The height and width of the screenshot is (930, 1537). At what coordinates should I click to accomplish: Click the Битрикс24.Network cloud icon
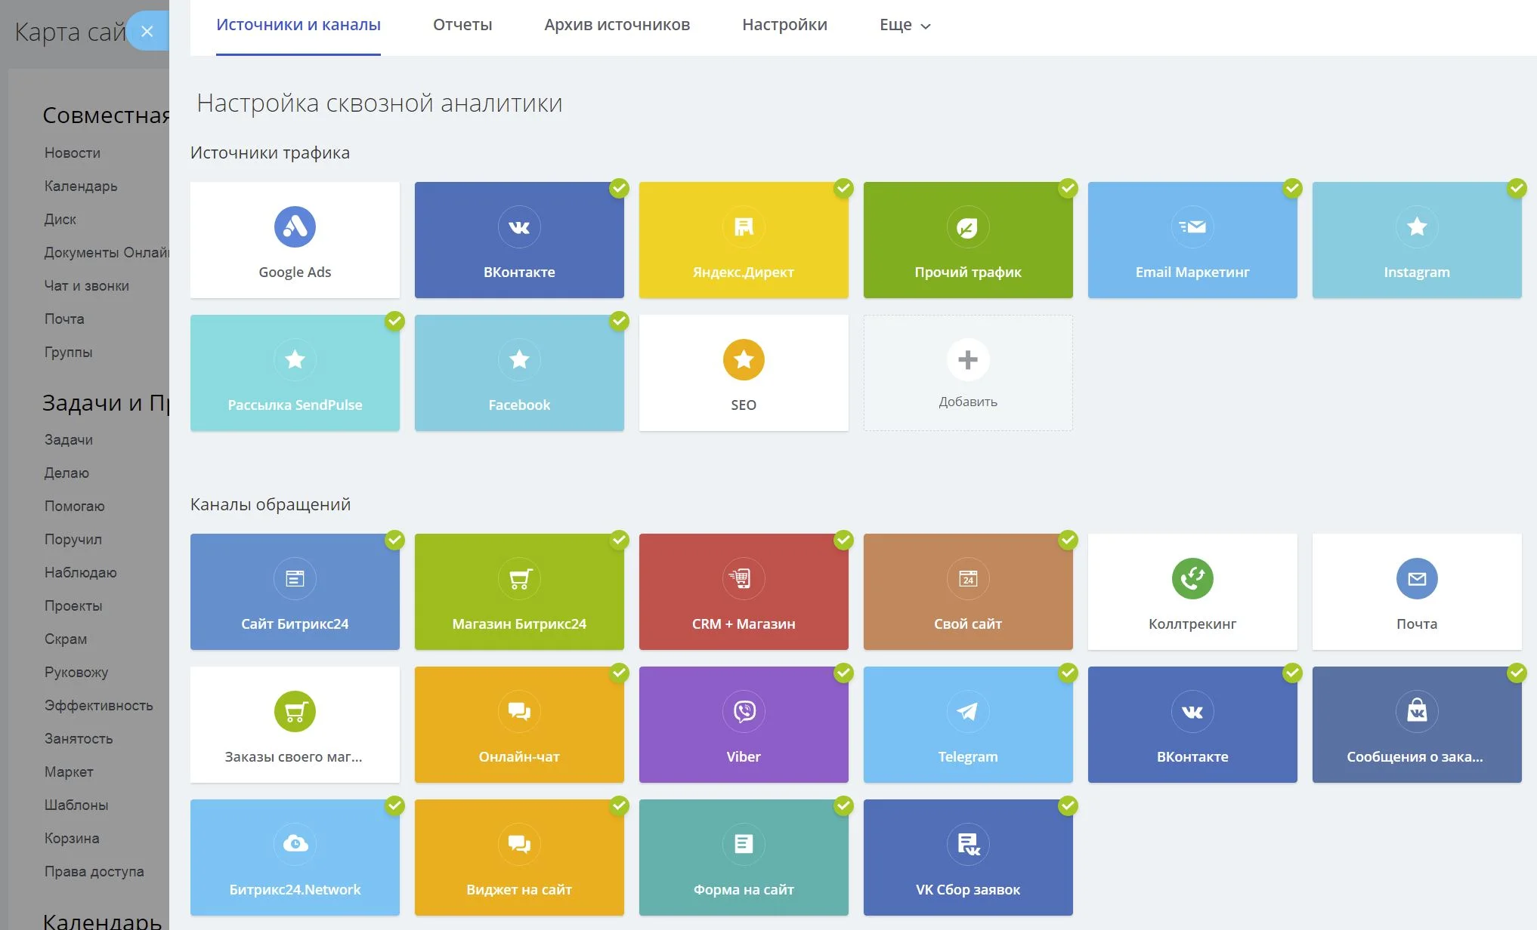tap(295, 844)
